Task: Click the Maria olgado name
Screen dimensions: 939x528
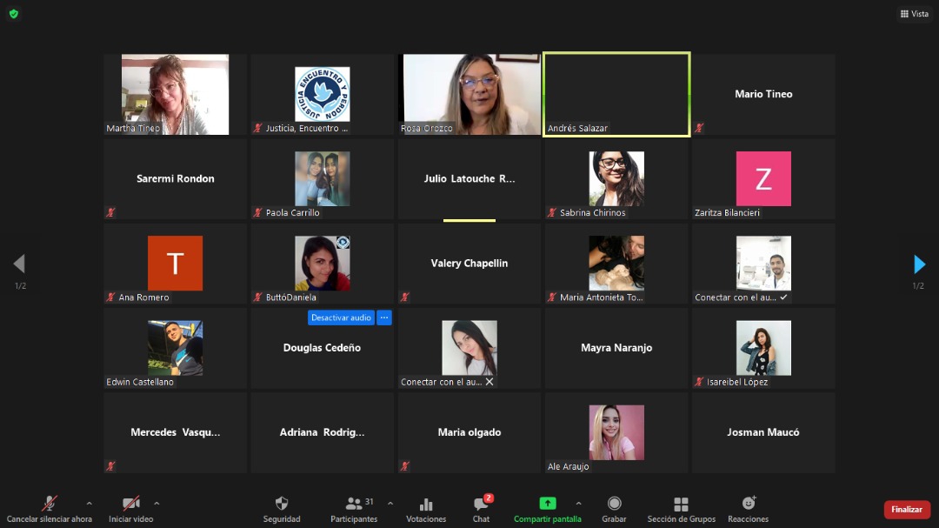Action: 469,432
